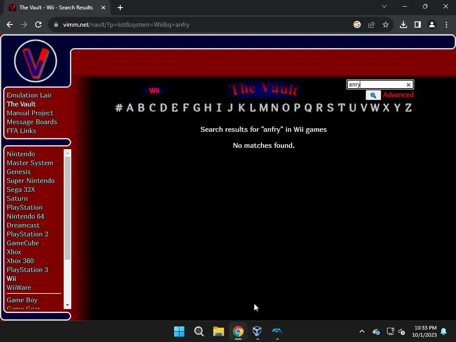This screenshot has width=456, height=342.
Task: Select Saturn system
Action: [17, 199]
